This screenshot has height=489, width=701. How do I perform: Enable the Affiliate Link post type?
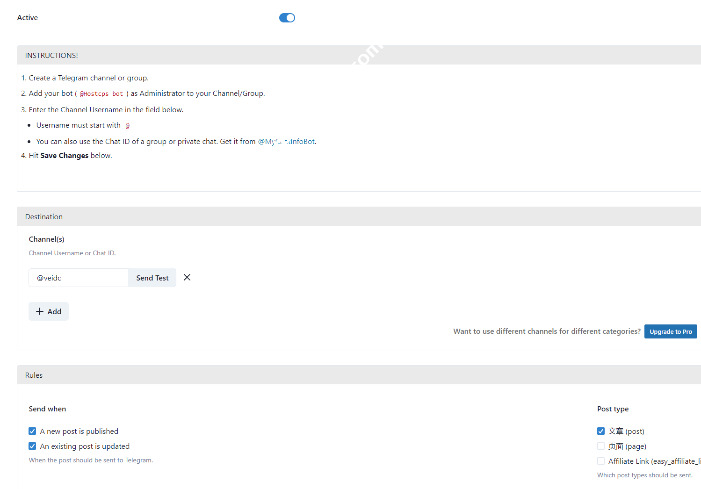click(601, 461)
